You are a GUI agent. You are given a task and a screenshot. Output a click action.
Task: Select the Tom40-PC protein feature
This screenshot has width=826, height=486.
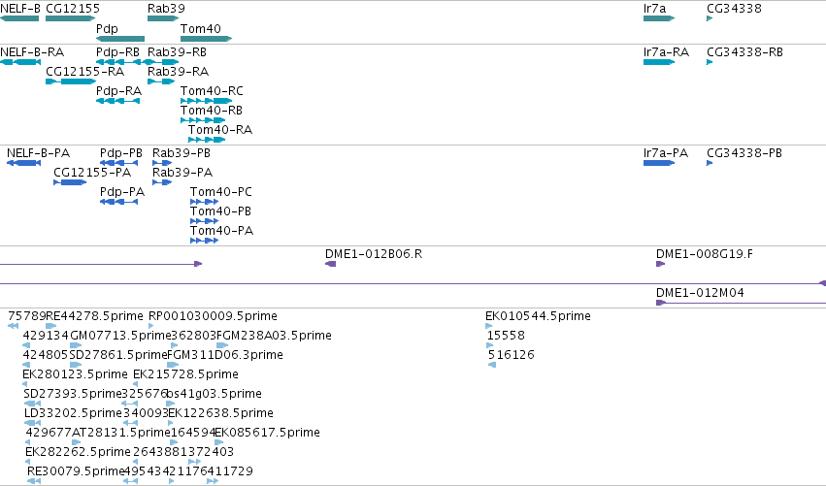click(x=205, y=202)
